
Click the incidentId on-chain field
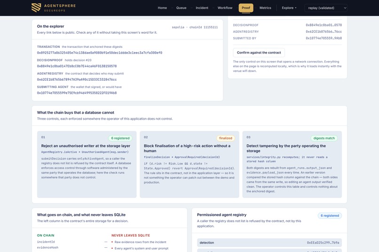46,242
